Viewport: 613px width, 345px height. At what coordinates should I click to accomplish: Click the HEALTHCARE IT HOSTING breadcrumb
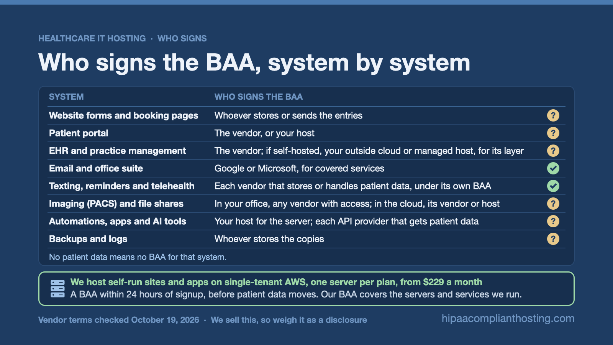pyautogui.click(x=92, y=38)
